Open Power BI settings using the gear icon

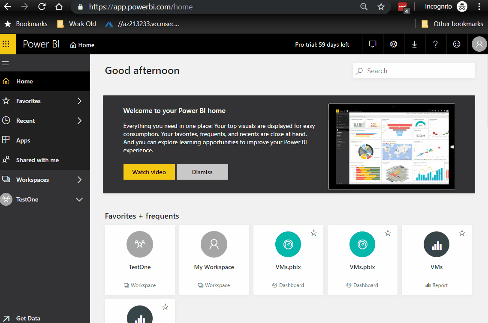point(393,44)
